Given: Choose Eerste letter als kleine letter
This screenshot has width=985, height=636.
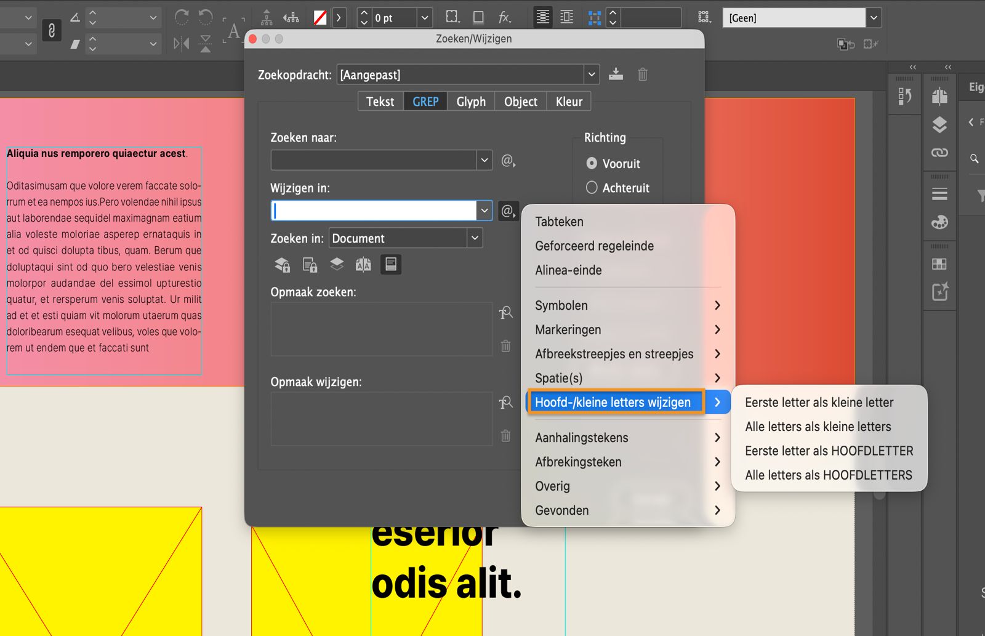Looking at the screenshot, I should pyautogui.click(x=829, y=402).
